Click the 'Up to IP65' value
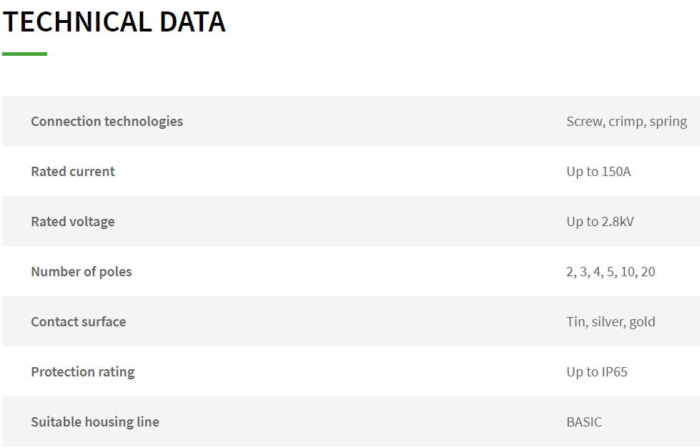The width and height of the screenshot is (700, 448). tap(596, 371)
